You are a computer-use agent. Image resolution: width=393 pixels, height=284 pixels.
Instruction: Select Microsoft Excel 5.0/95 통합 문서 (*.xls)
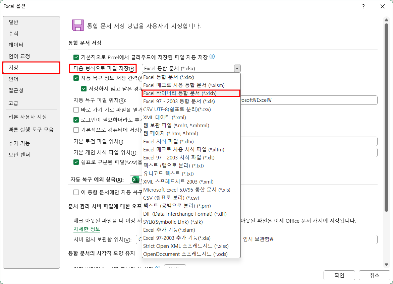click(191, 190)
